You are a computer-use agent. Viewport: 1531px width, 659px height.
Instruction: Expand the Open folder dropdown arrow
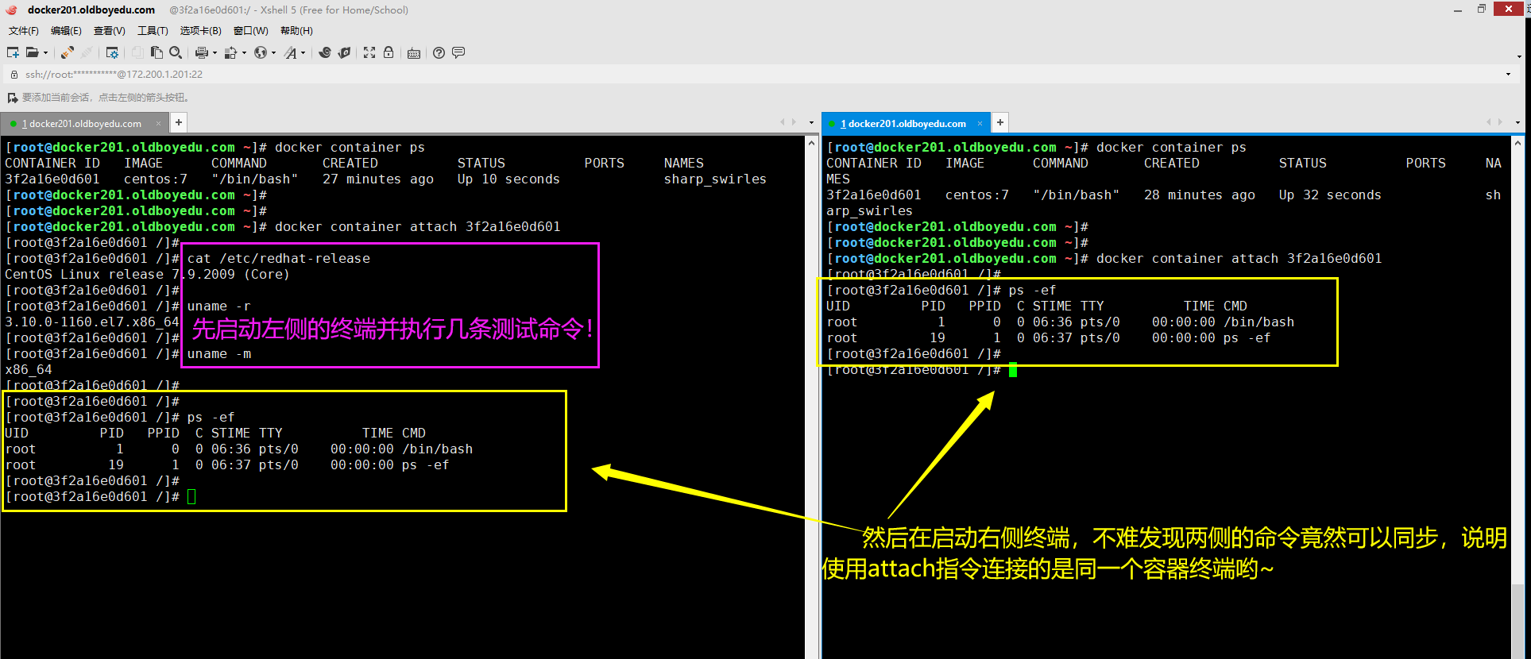[x=45, y=53]
